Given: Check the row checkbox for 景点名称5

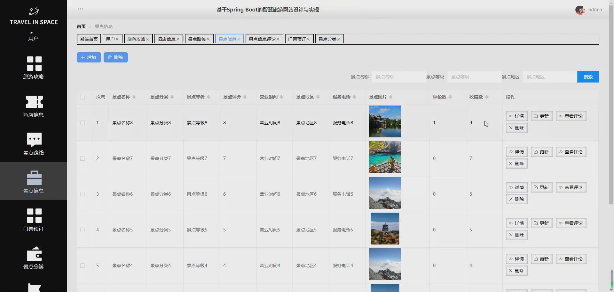Looking at the screenshot, I should tap(83, 230).
